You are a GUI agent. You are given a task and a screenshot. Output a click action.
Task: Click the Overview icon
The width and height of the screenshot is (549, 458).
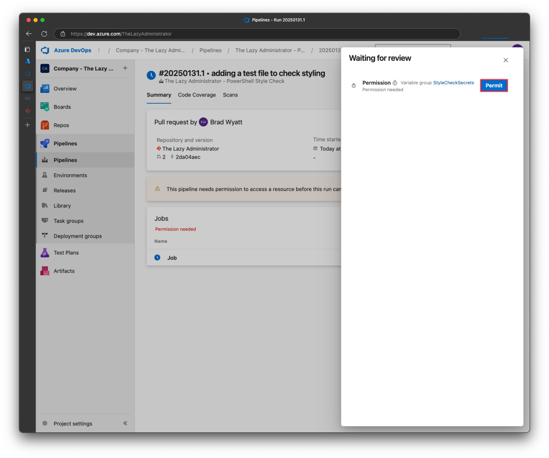click(x=45, y=89)
